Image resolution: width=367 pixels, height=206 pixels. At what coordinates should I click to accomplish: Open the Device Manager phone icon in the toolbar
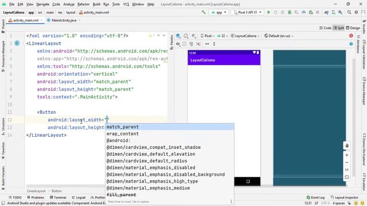pos(333,12)
